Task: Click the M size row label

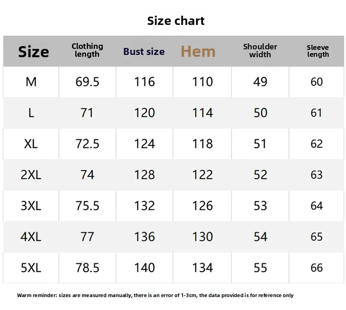Action: pos(31,82)
